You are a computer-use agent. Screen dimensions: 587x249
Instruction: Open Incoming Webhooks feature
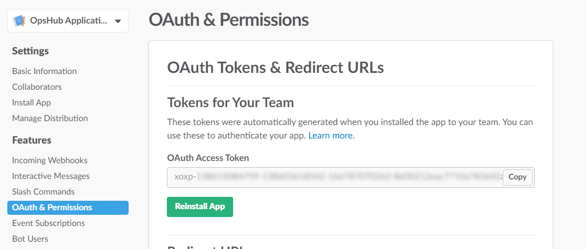50,160
